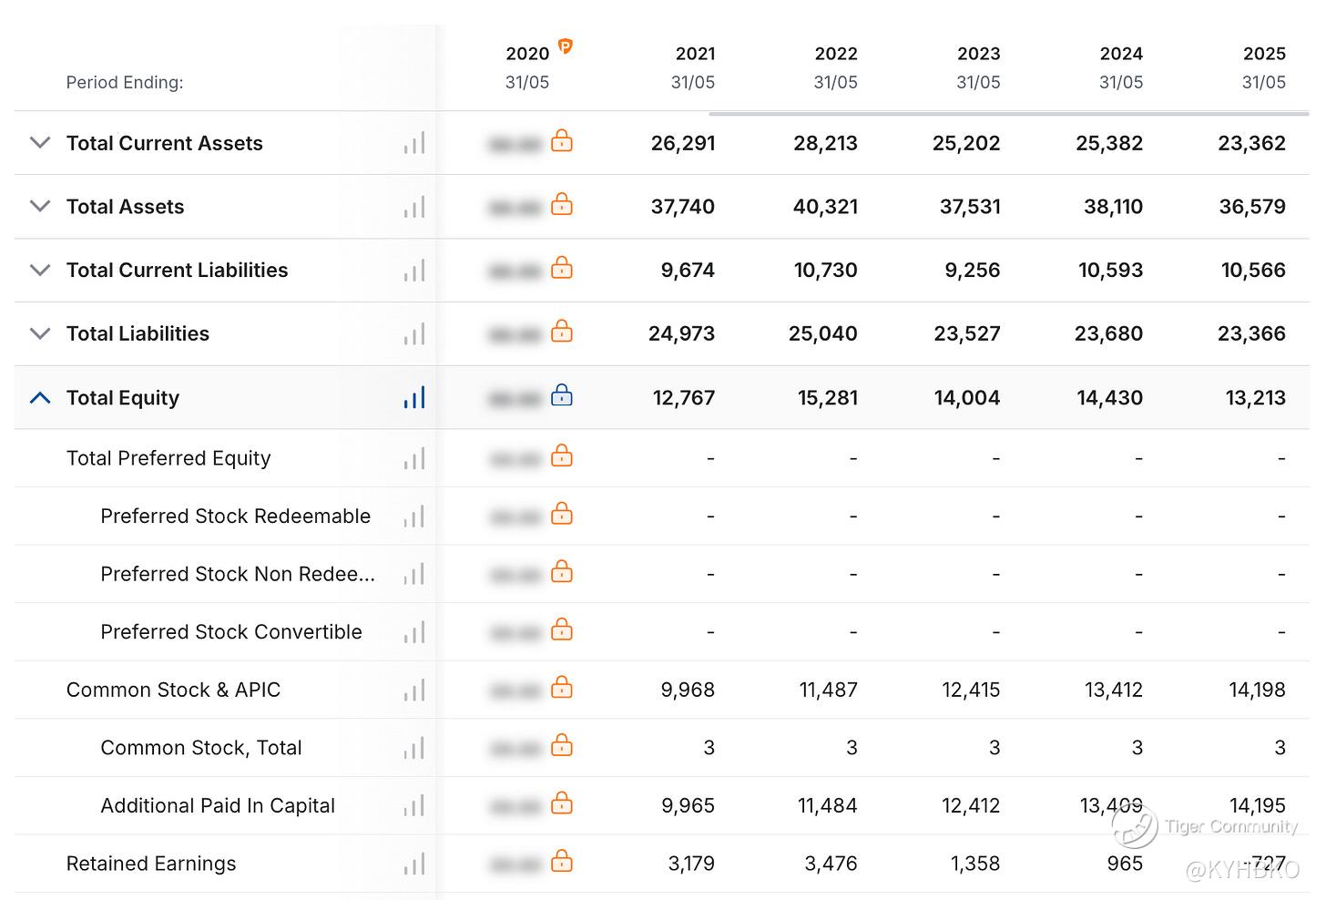The height and width of the screenshot is (900, 1326).
Task: Click the blue lock icon on Total Equity
Action: tap(562, 395)
